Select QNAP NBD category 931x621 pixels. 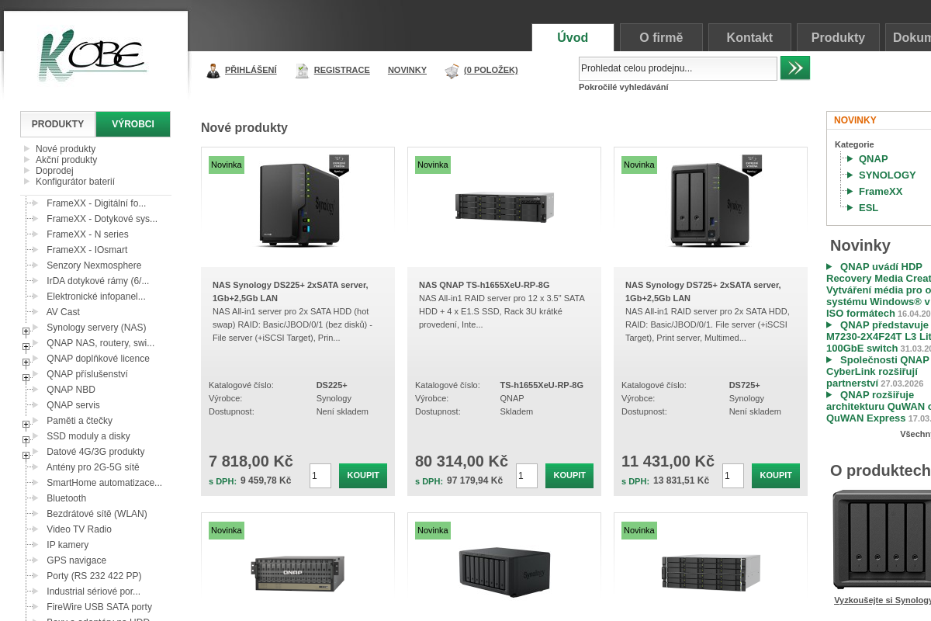click(x=71, y=390)
